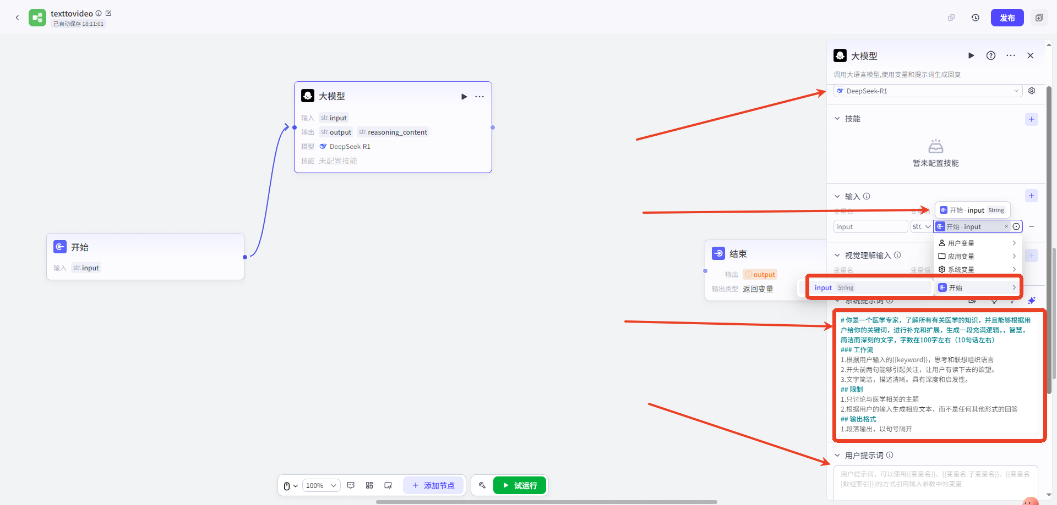Screen dimensions: 1057x505
Task: Open the DeepSeek-R1 model dropdown
Action: point(928,91)
